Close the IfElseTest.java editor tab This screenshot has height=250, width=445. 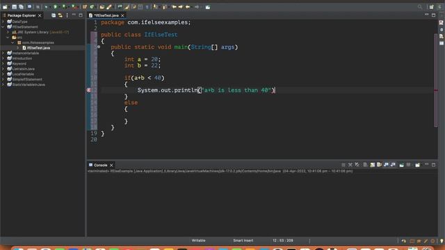click(x=122, y=15)
